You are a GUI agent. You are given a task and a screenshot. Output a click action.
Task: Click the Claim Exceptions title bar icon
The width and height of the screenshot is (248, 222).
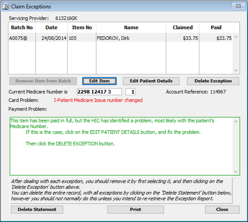pyautogui.click(x=6, y=6)
